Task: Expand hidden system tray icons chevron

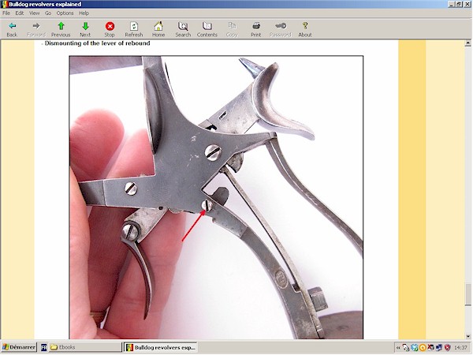Action: pos(398,348)
